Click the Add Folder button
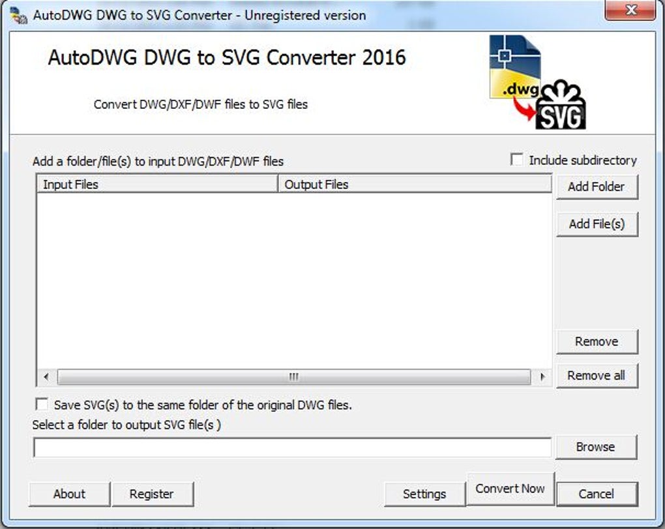665x529 pixels. point(597,187)
